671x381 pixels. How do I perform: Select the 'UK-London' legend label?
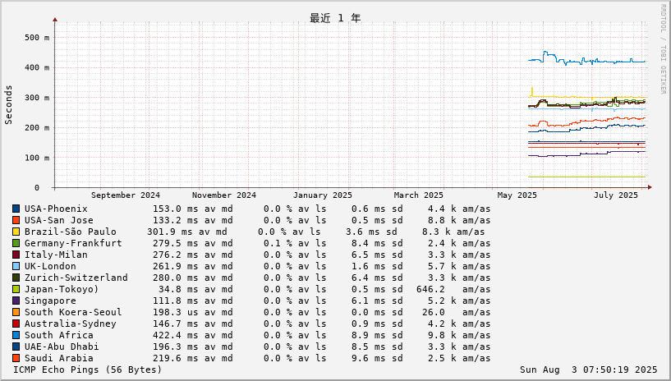(50, 266)
